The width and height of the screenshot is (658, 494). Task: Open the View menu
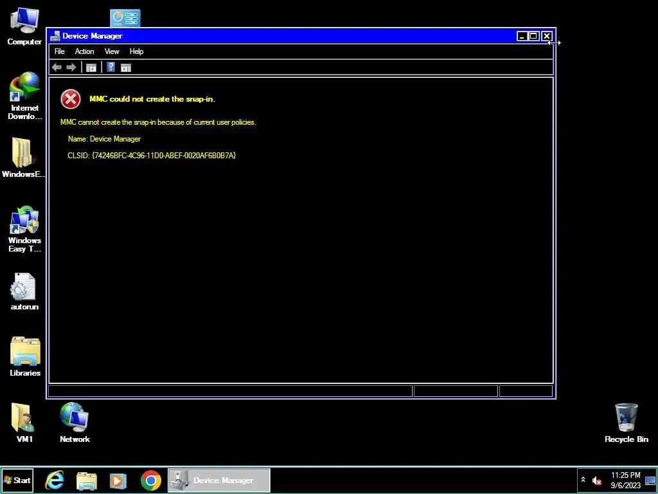point(112,51)
